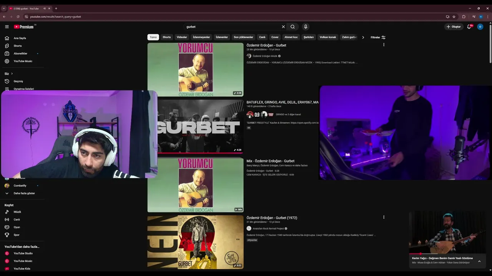Clear the search box with X icon
Image resolution: width=492 pixels, height=276 pixels.
coord(283,27)
